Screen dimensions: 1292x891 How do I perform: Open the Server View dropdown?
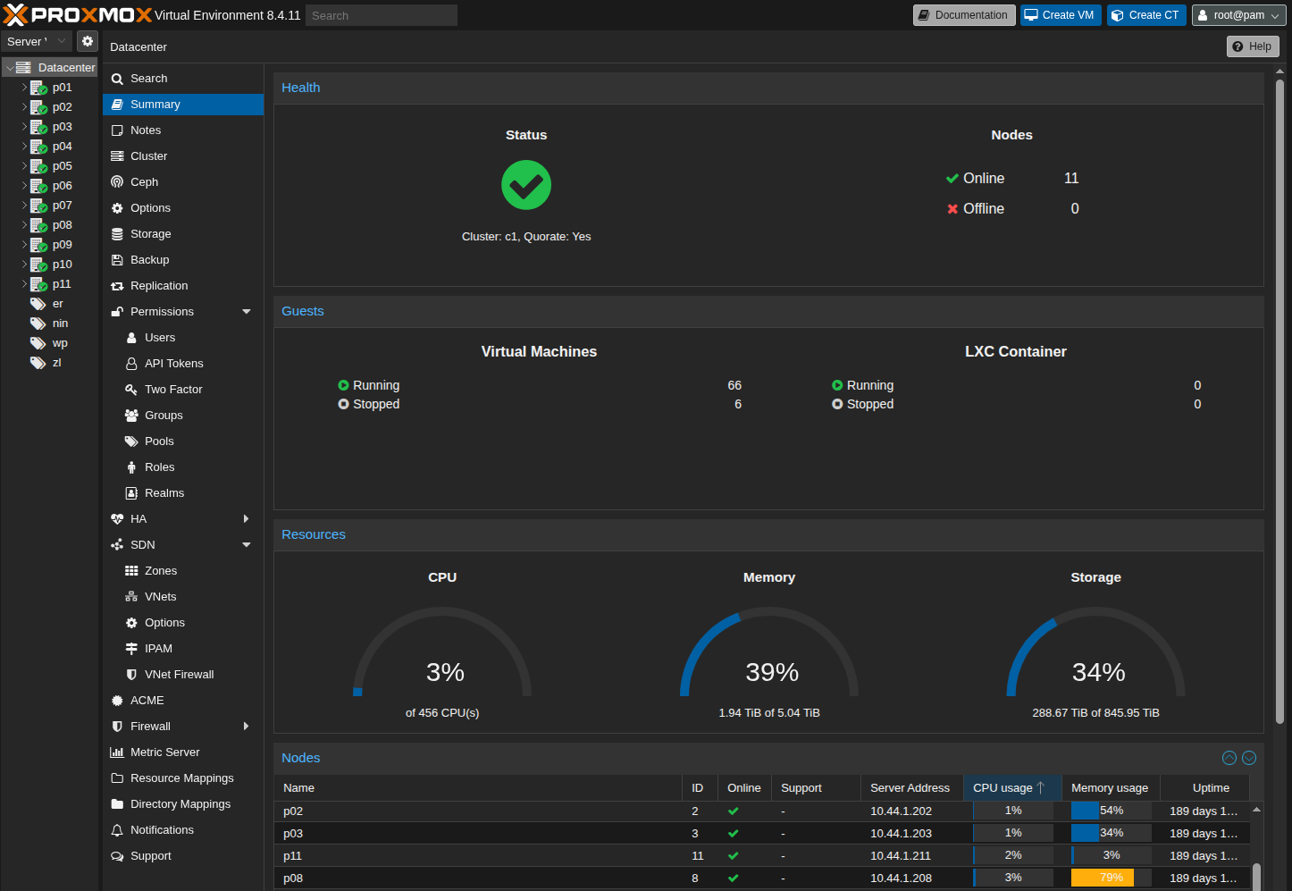click(37, 41)
